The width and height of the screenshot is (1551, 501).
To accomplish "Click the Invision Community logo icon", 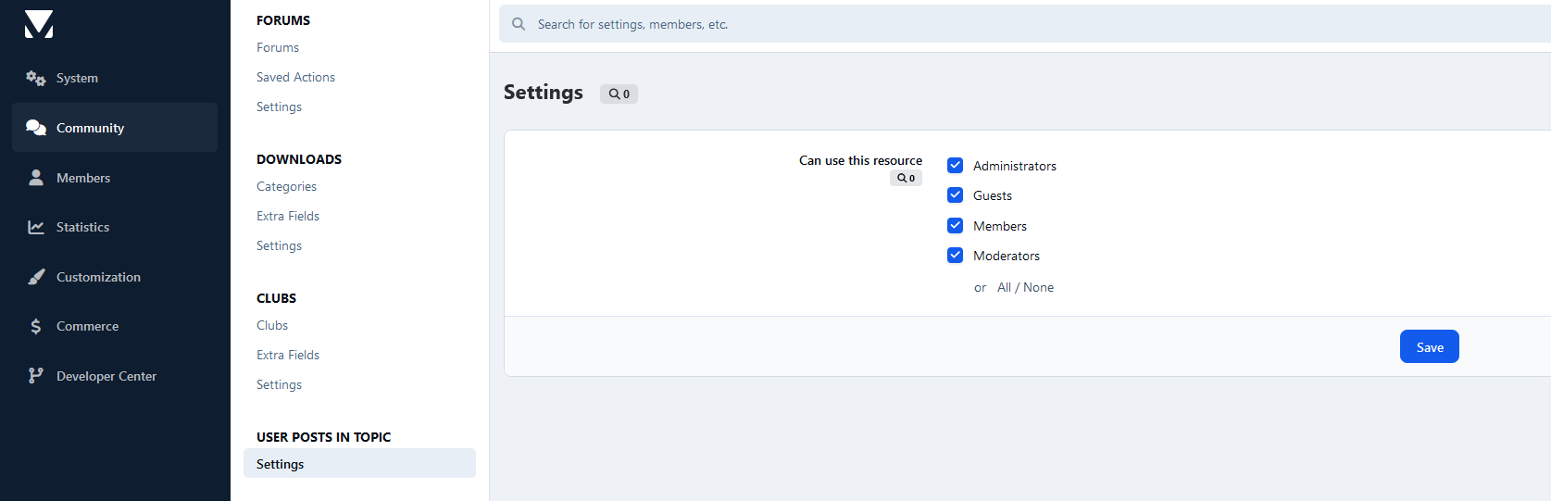I will [x=39, y=25].
